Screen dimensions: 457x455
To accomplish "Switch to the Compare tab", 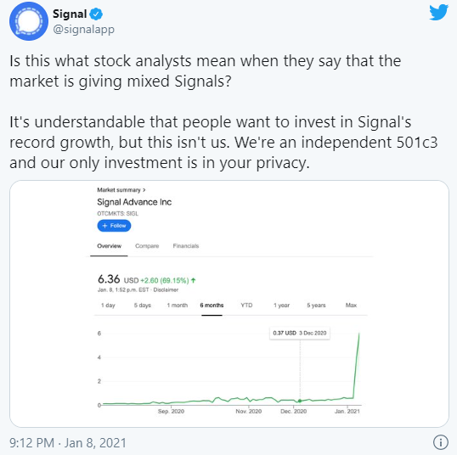I will [147, 246].
